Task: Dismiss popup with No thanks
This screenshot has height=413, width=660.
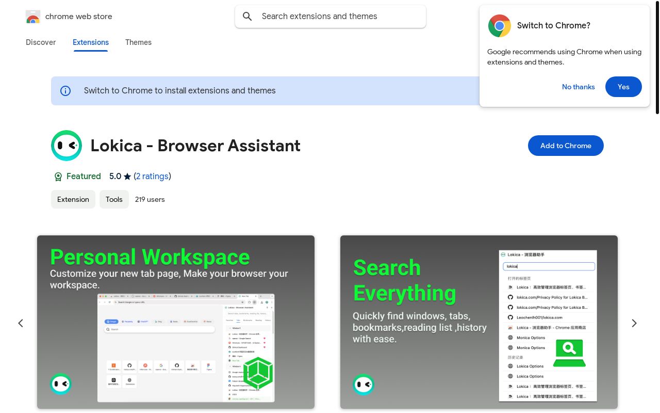Action: pos(578,87)
